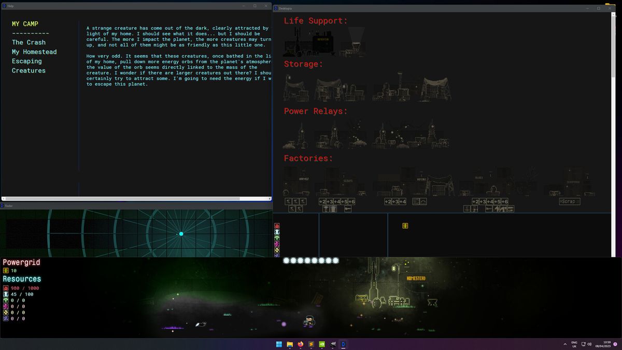The width and height of the screenshot is (622, 350).
Task: Click the Powergrid battery icon
Action: point(6,271)
